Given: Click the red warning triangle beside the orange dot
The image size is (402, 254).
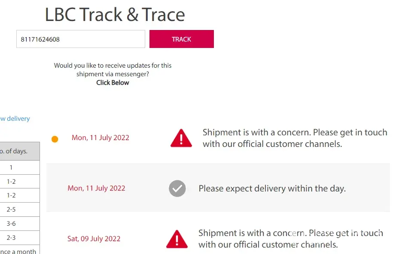Looking at the screenshot, I should [x=181, y=138].
